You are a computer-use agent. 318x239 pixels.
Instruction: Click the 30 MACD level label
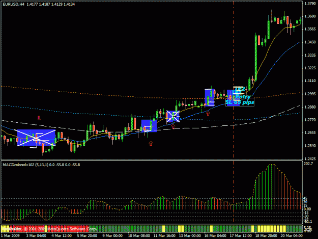point(305,202)
